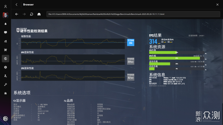The image size is (223, 125).
Task: Click the CPU render performance graph
Action: click(x=73, y=76)
